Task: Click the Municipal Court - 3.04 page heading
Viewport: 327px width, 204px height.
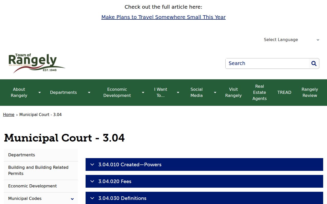Action: [x=64, y=138]
